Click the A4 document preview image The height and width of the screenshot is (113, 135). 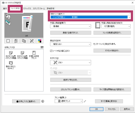tap(27, 23)
